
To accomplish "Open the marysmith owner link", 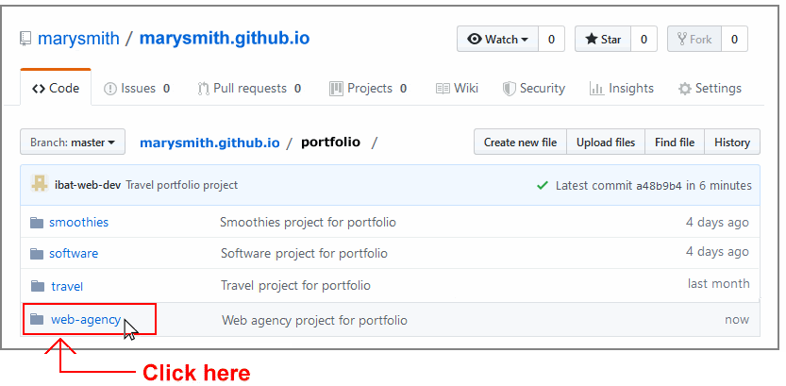I will [78, 39].
